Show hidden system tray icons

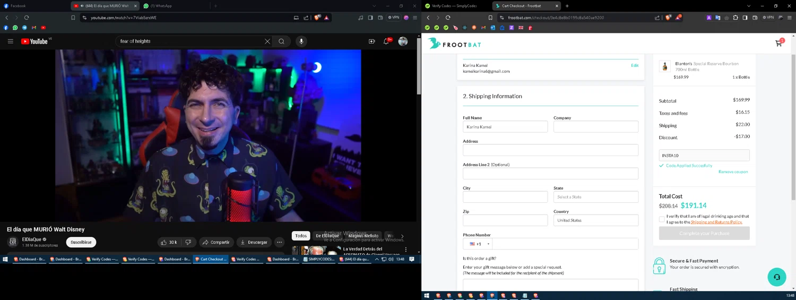pos(377,259)
